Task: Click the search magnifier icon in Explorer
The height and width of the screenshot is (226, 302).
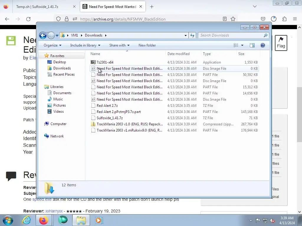Action: click(265, 35)
